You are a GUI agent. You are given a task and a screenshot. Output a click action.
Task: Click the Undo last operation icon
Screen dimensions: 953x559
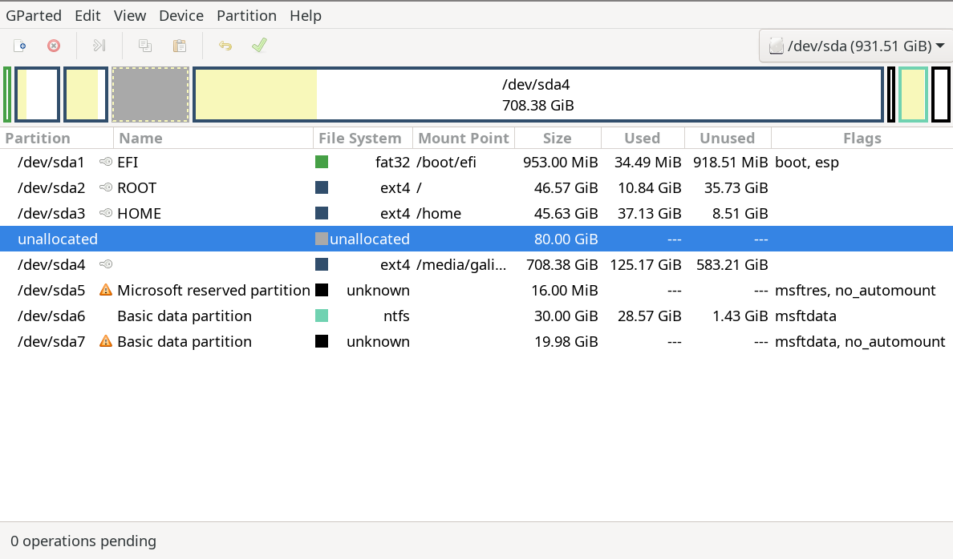[x=225, y=46]
